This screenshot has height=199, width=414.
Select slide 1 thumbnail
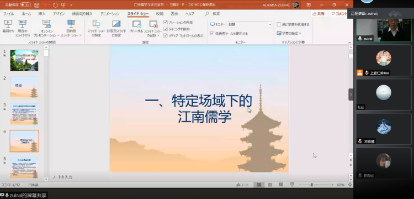[24, 60]
